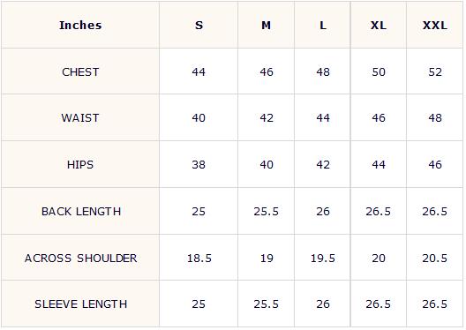466x330 pixels.
Task: Click across shoulder value 18.5
Action: point(199,258)
